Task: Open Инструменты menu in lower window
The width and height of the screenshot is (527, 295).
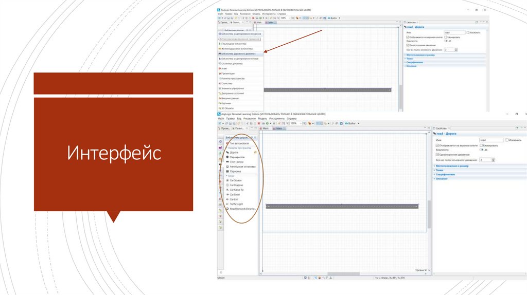Action: point(276,119)
